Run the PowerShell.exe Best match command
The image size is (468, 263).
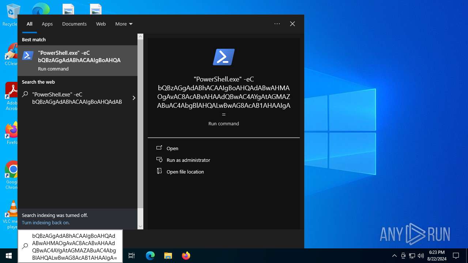click(78, 60)
